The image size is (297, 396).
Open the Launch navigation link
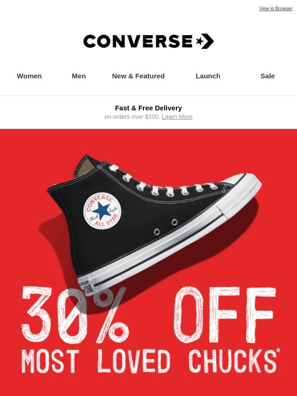208,76
